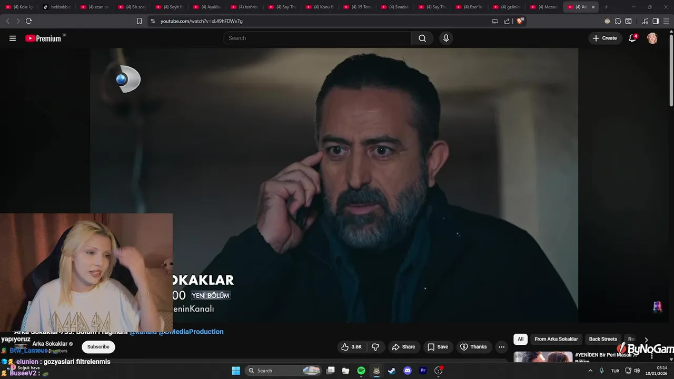Open the account avatar menu
674x379 pixels.
click(652, 38)
